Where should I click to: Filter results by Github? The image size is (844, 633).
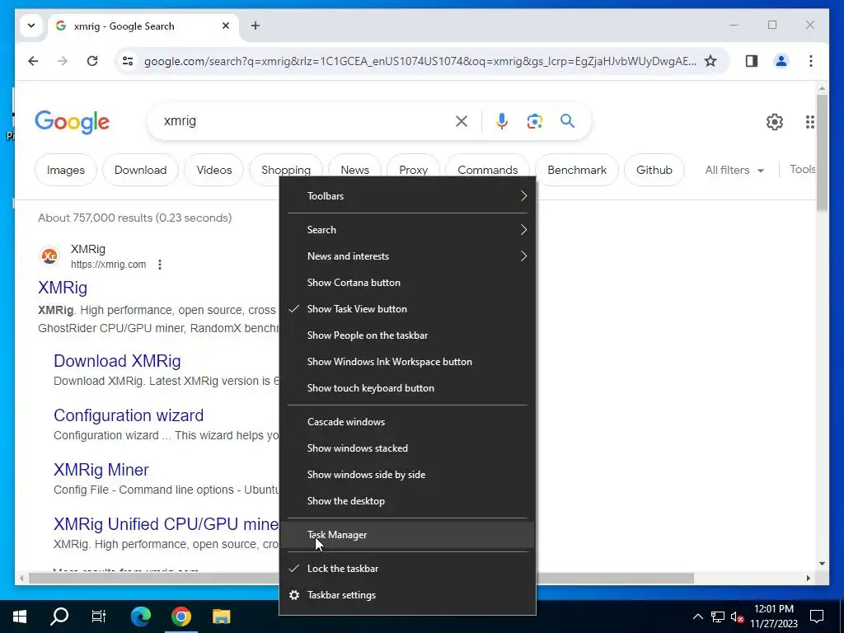(x=654, y=170)
